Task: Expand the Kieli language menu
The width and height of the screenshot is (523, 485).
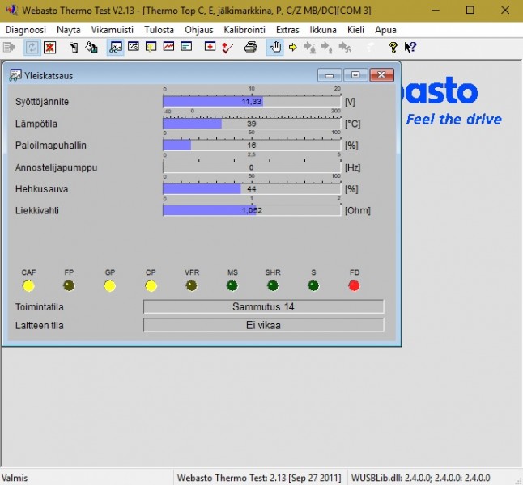Action: click(x=355, y=29)
